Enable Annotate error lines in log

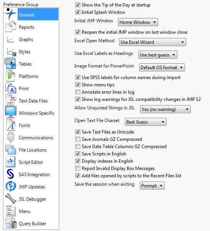[x=78, y=92]
